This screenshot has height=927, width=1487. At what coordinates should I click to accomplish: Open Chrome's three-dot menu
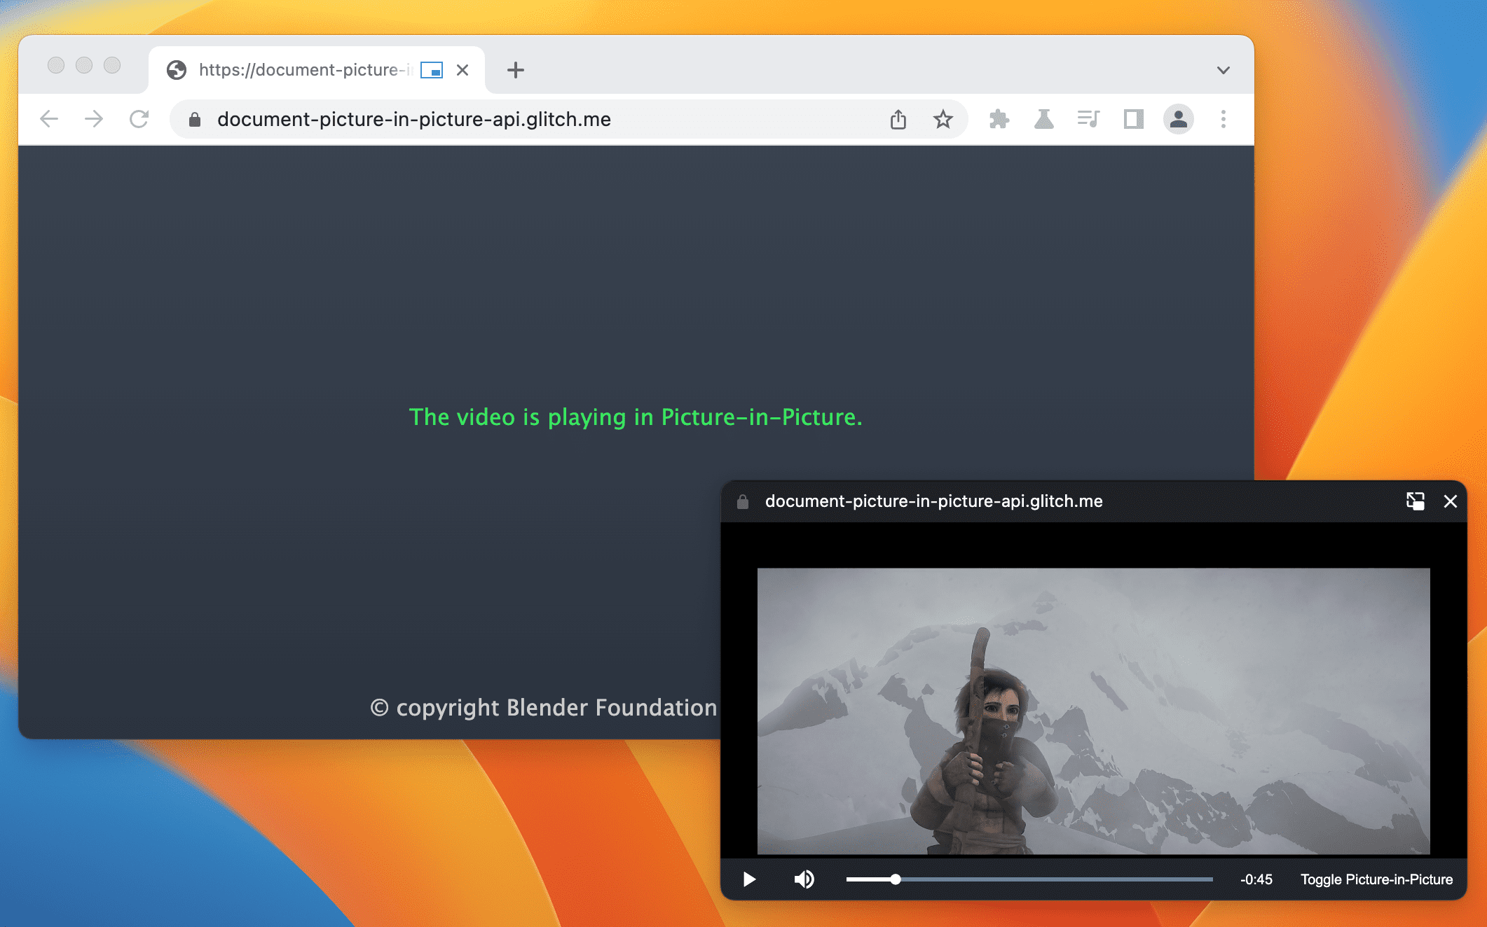[x=1224, y=119]
